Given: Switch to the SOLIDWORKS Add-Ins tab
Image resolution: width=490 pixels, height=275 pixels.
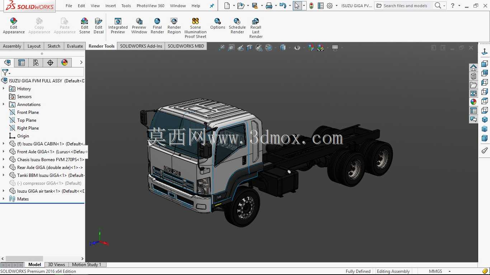Looking at the screenshot, I should [x=141, y=46].
